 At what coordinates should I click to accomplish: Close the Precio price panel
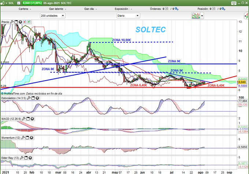[21, 22]
